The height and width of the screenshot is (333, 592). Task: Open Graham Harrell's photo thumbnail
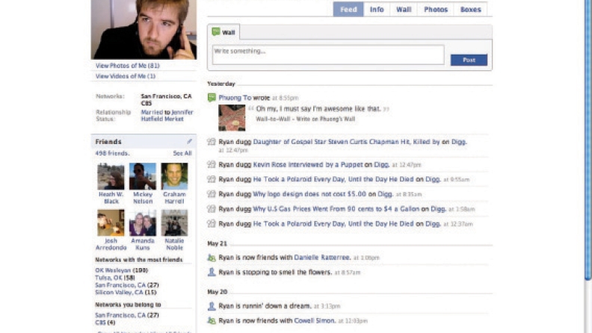tap(174, 176)
